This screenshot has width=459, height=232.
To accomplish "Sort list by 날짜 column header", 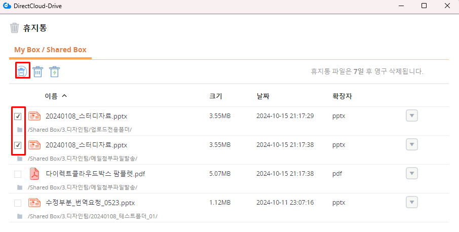I will tap(262, 96).
